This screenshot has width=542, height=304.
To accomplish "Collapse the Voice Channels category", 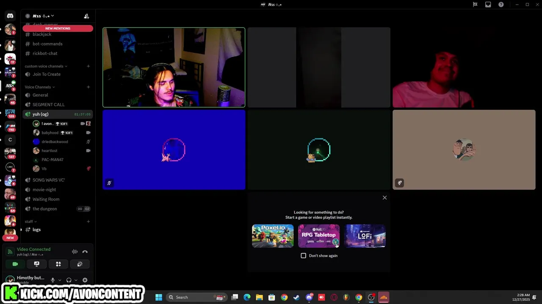I will tap(40, 87).
